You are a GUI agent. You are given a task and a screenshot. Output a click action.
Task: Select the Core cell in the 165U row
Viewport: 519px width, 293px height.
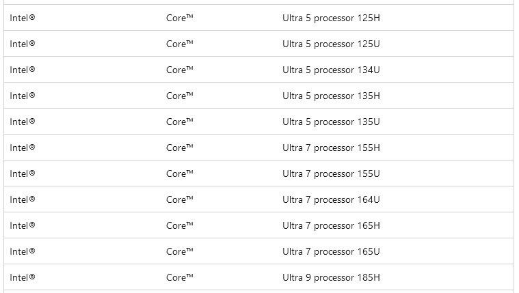point(180,251)
